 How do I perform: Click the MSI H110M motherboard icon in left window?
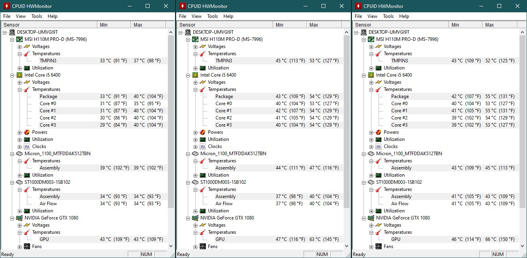[x=19, y=39]
